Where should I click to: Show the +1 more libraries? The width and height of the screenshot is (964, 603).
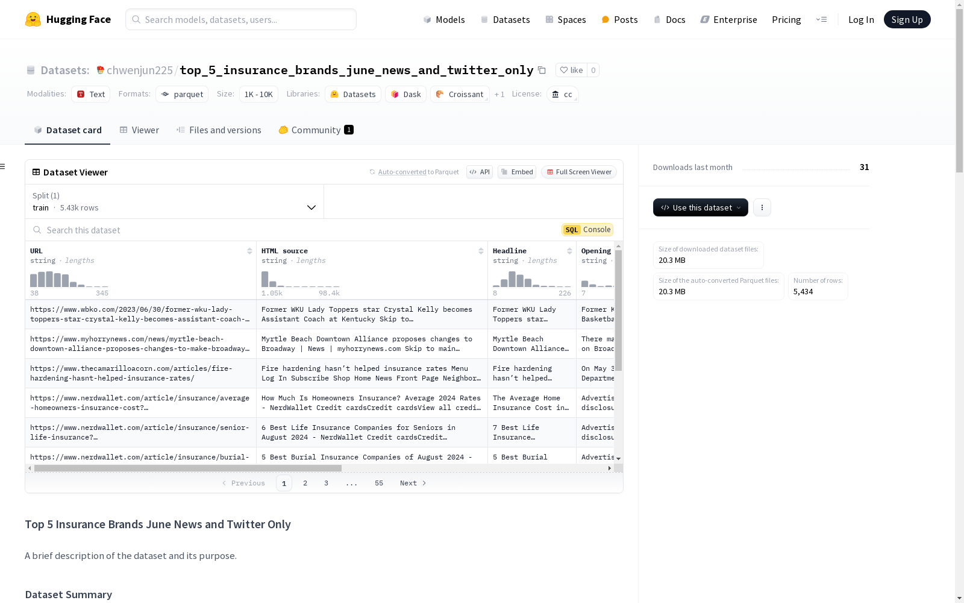pos(499,94)
